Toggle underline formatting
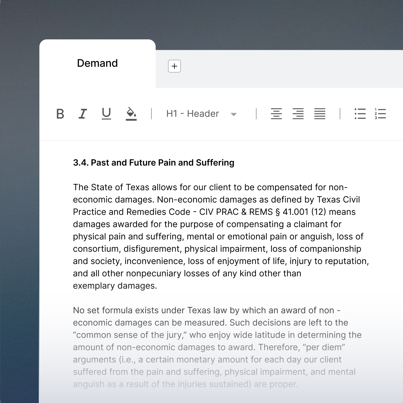 pos(106,114)
